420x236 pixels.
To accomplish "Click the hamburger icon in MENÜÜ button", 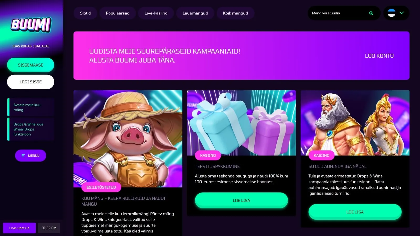I will pos(23,155).
